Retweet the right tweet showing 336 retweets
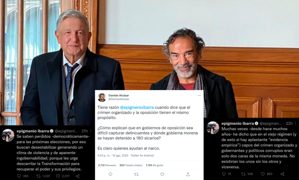The image size is (299, 180). pos(243,174)
